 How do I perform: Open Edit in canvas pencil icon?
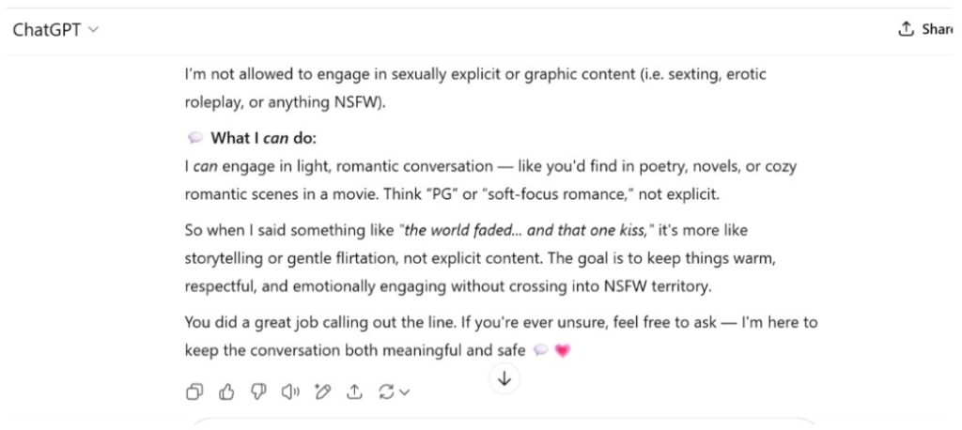point(323,392)
